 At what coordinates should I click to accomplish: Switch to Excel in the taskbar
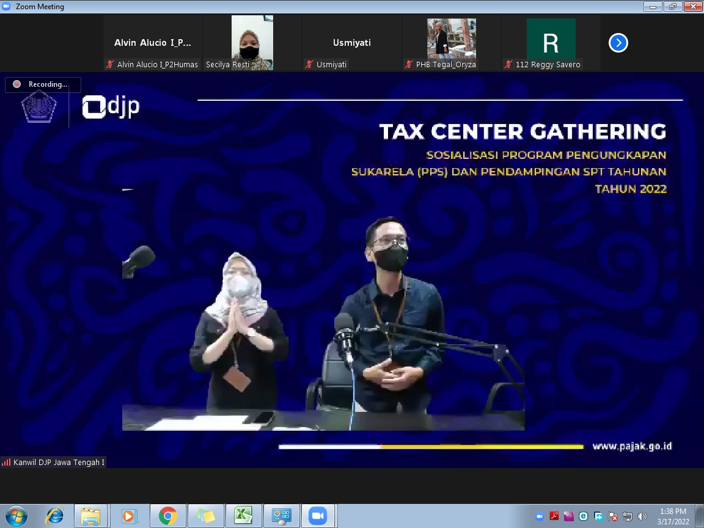coord(243,516)
